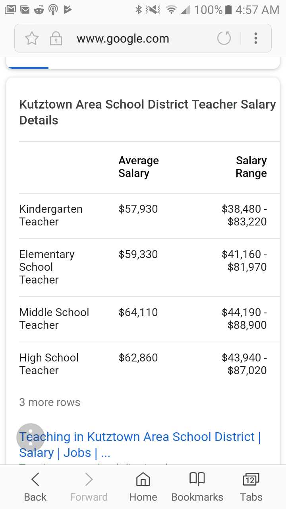Image resolution: width=286 pixels, height=509 pixels.
Task: Open the Home page button
Action: (143, 487)
